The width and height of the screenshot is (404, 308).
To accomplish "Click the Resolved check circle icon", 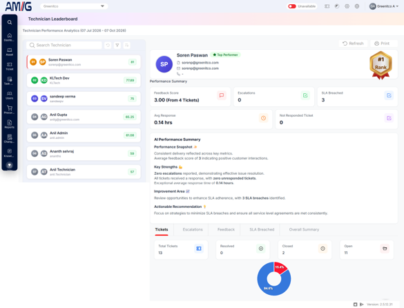I will [x=261, y=249].
